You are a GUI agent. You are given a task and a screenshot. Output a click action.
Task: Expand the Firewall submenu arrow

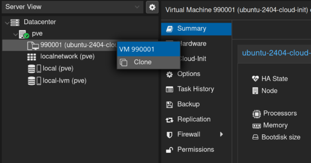(222, 134)
